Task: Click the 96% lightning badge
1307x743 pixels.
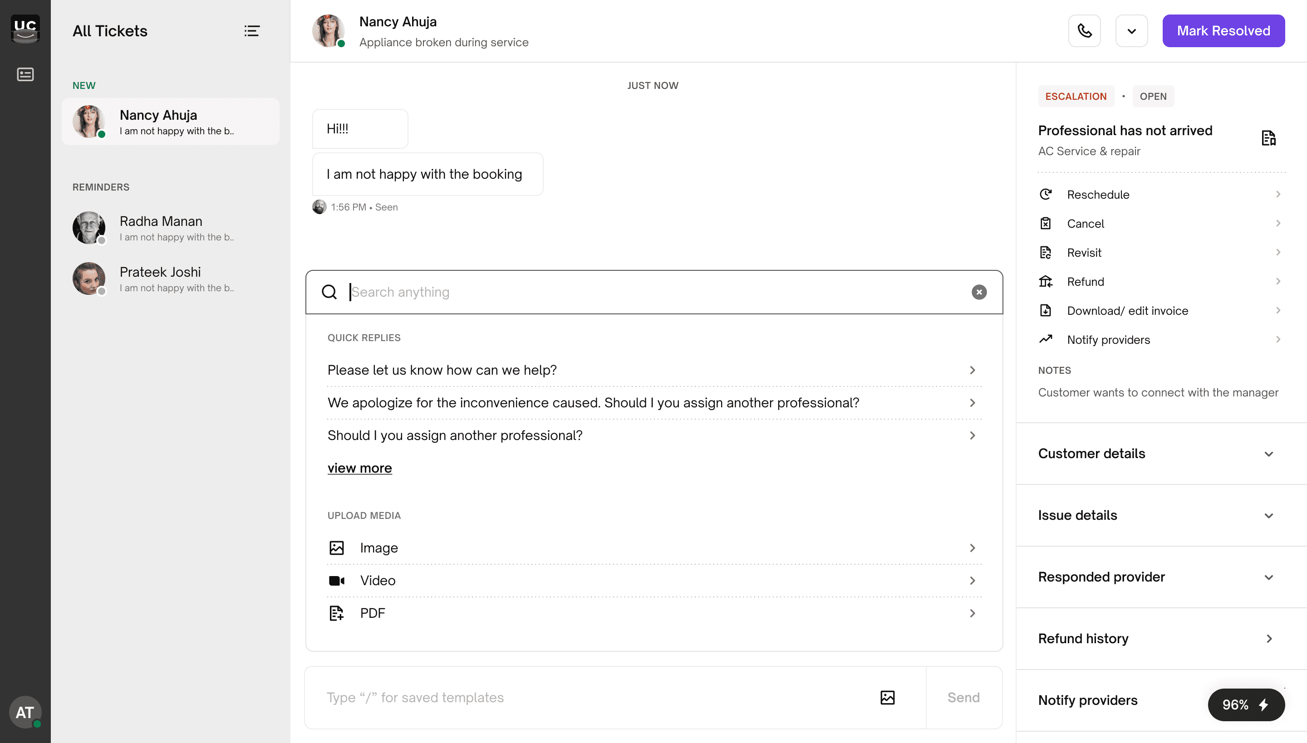Action: click(1246, 705)
